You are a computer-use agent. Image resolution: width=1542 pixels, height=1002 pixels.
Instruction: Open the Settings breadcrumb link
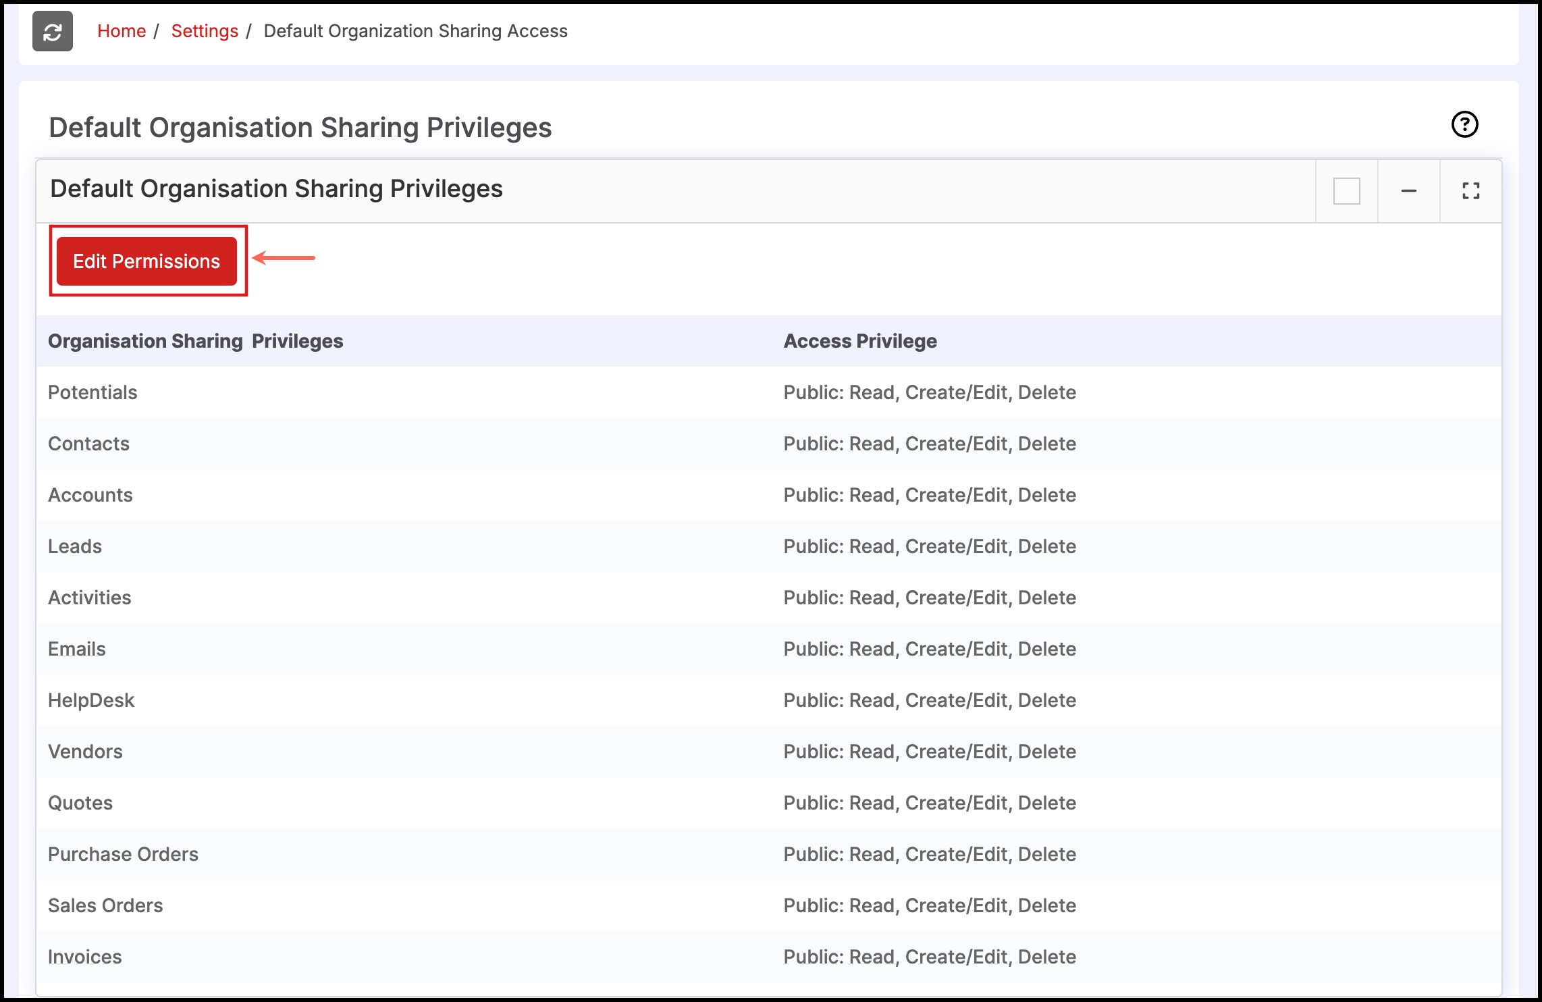205,31
